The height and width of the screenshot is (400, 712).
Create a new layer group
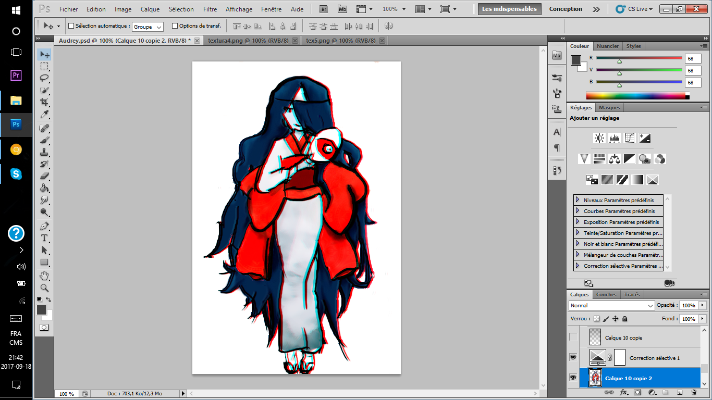(x=666, y=392)
